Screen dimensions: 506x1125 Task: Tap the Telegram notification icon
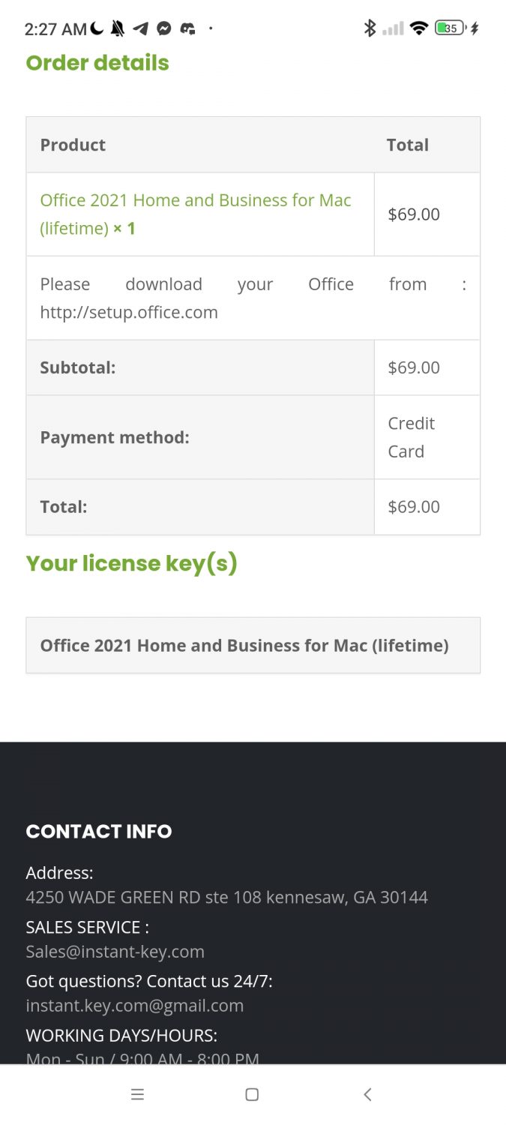pos(140,29)
